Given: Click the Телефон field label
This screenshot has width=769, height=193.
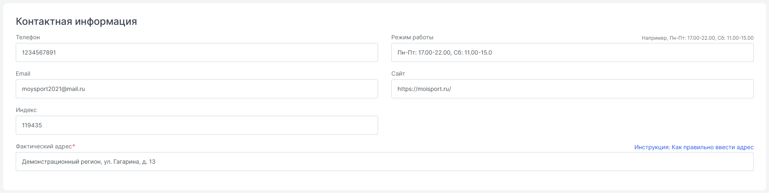Looking at the screenshot, I should click(x=28, y=37).
